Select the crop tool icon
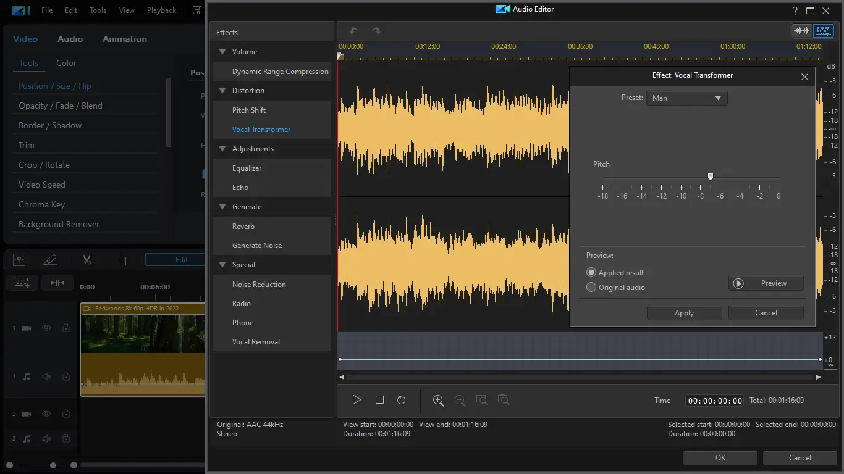The image size is (844, 474). coord(123,260)
